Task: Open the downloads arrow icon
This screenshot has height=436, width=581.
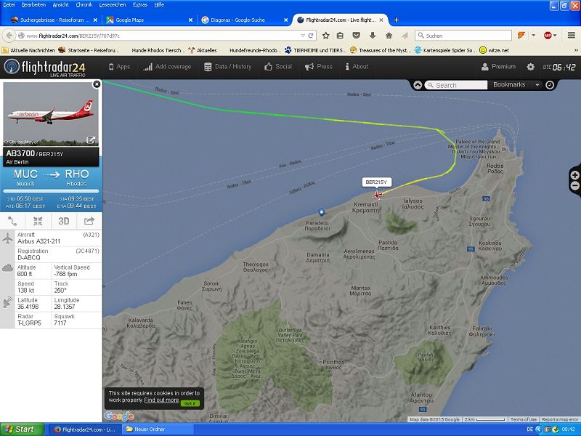Action: point(373,36)
